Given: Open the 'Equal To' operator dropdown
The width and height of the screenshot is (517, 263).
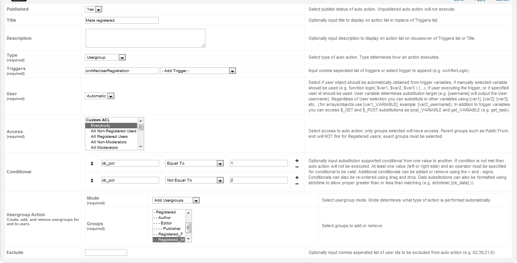Looking at the screenshot, I should click(194, 163).
